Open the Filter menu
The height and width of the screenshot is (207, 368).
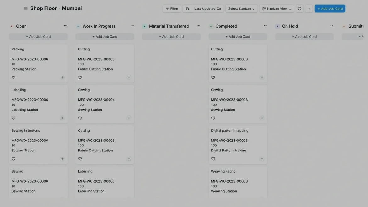coord(172,8)
